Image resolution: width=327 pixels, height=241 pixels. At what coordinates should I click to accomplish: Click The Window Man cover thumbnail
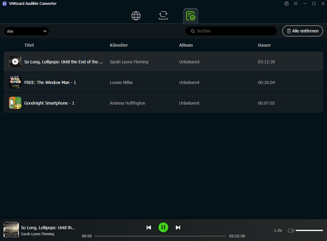pos(15,82)
